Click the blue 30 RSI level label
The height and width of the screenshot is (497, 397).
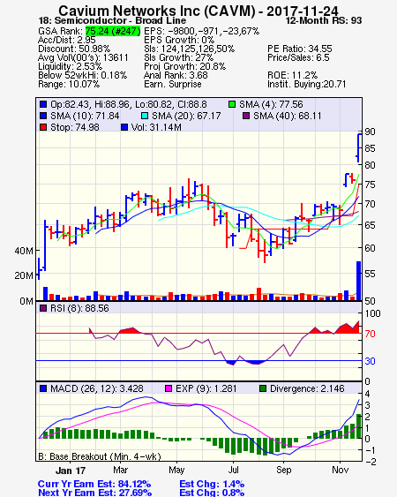(370, 361)
